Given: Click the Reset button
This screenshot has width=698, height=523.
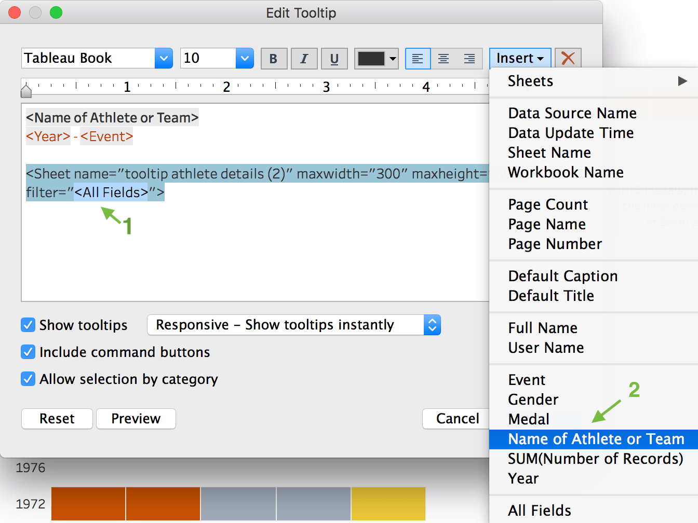Looking at the screenshot, I should (x=57, y=419).
